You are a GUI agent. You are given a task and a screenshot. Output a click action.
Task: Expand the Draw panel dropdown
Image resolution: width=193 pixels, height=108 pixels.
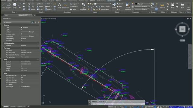14,12
